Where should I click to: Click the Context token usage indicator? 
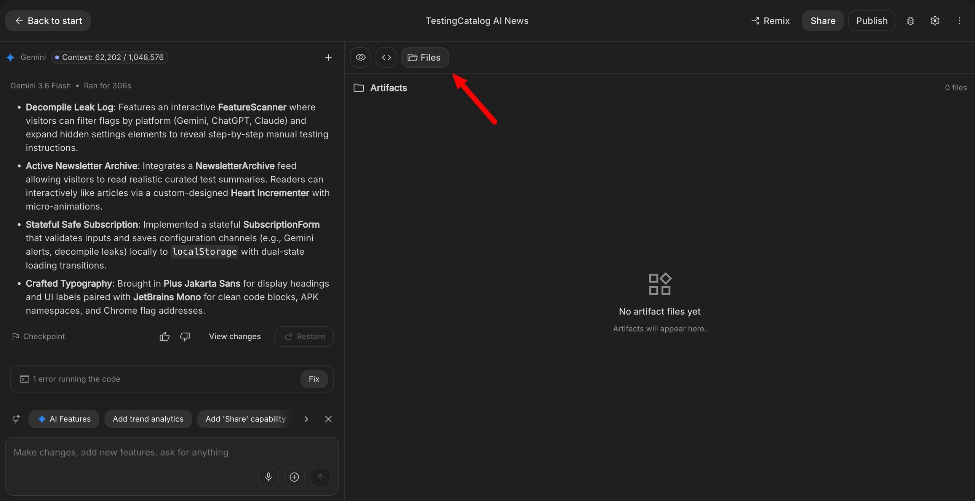pos(110,57)
